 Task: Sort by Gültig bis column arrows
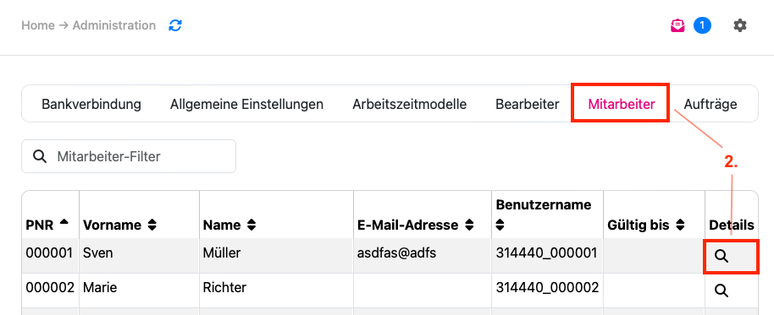click(680, 225)
